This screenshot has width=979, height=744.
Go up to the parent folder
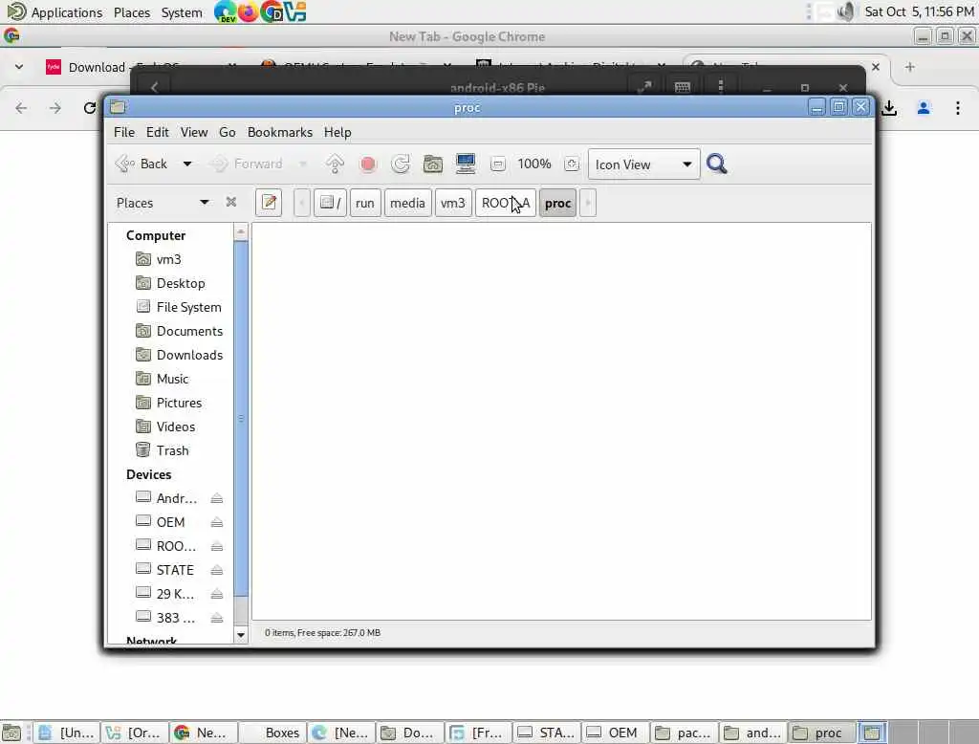point(335,164)
